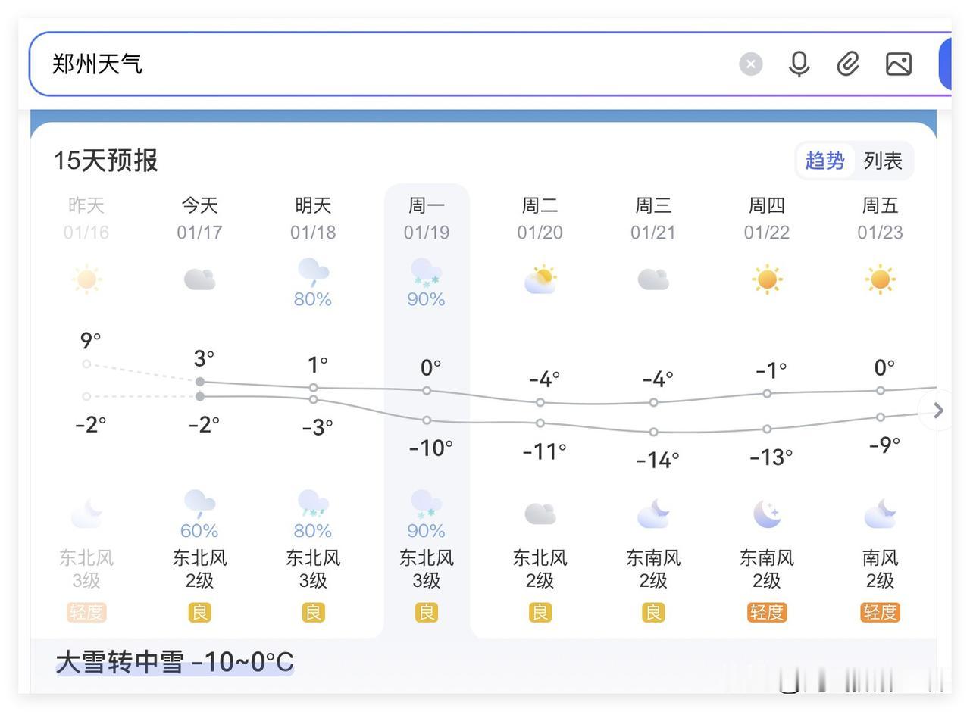Image resolution: width=970 pixels, height=712 pixels.
Task: Click the 大雪转中雪 -10~0°C summary link
Action: (x=173, y=661)
